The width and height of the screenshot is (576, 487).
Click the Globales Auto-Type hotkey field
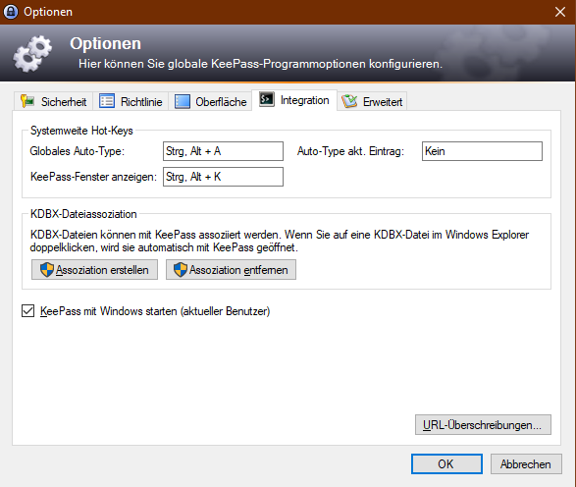pyautogui.click(x=223, y=151)
